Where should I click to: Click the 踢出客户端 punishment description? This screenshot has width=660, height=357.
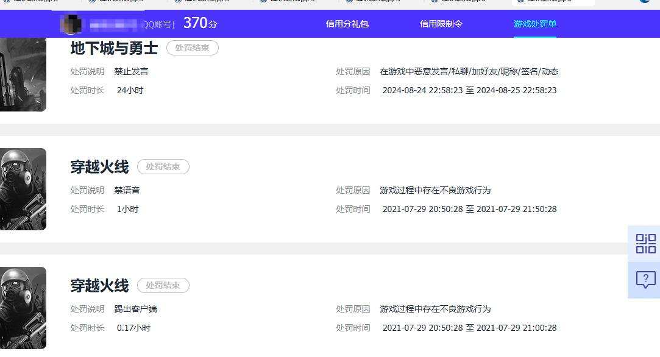pyautogui.click(x=135, y=309)
